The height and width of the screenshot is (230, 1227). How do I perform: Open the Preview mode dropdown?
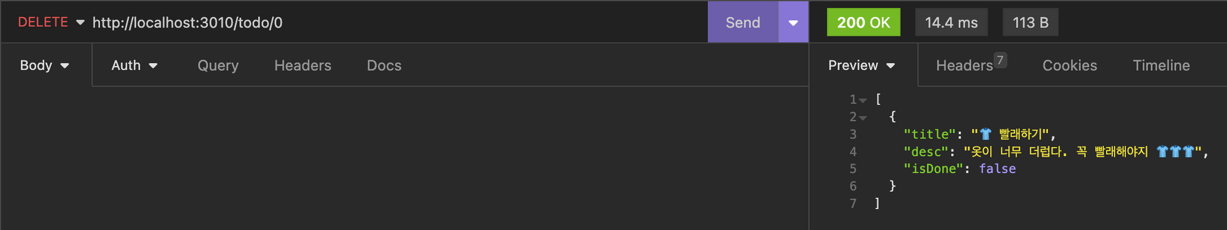[x=862, y=65]
